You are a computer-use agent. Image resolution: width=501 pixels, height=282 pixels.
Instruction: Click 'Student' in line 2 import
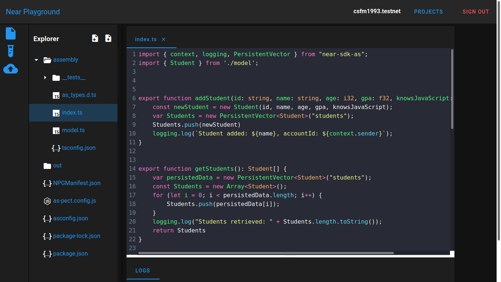tap(183, 63)
